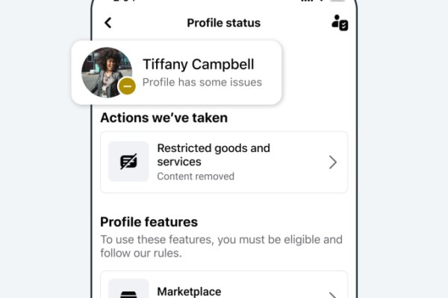The width and height of the screenshot is (448, 298).
Task: Click the Profile status page title
Action: pyautogui.click(x=223, y=22)
